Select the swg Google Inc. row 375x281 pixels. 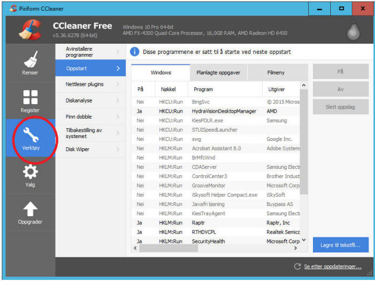coord(216,139)
